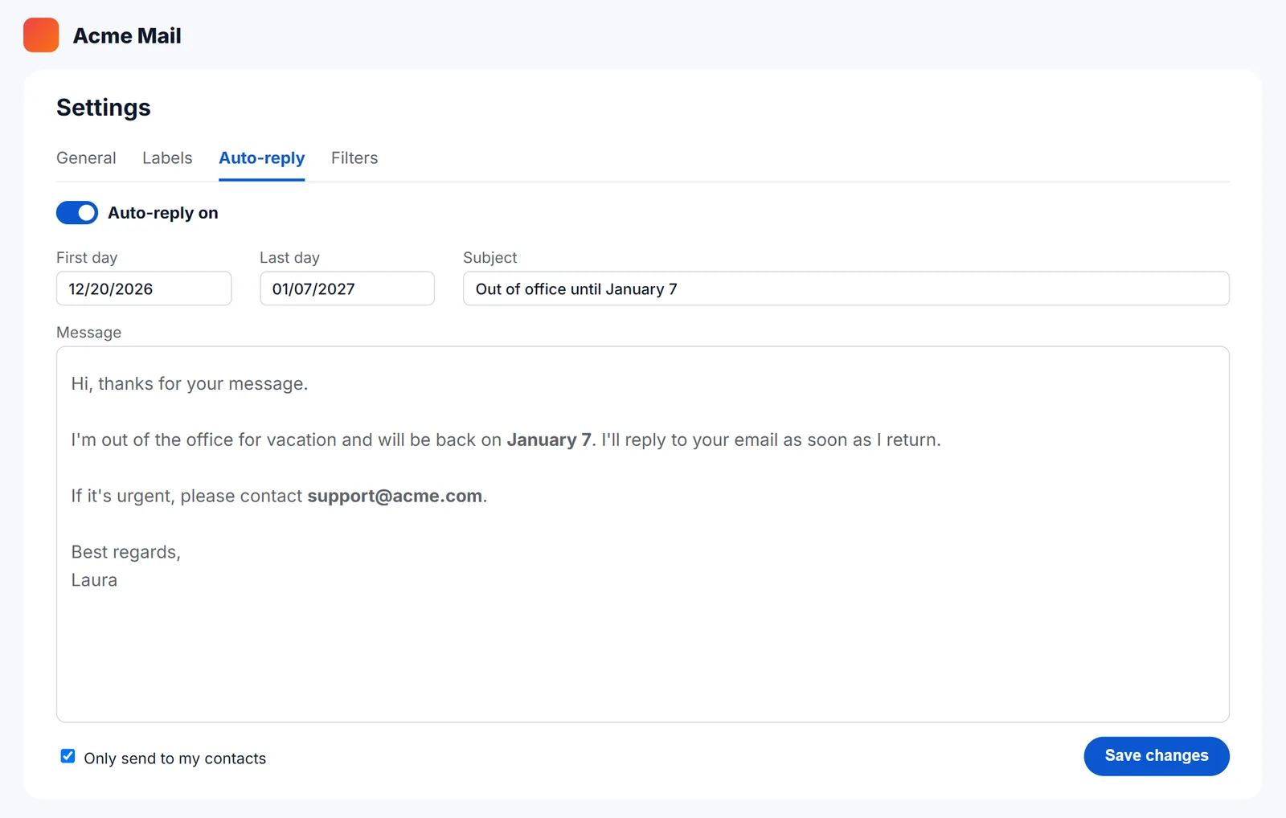The image size is (1286, 818).
Task: Click support@acme.com in the message body
Action: pyautogui.click(x=395, y=496)
